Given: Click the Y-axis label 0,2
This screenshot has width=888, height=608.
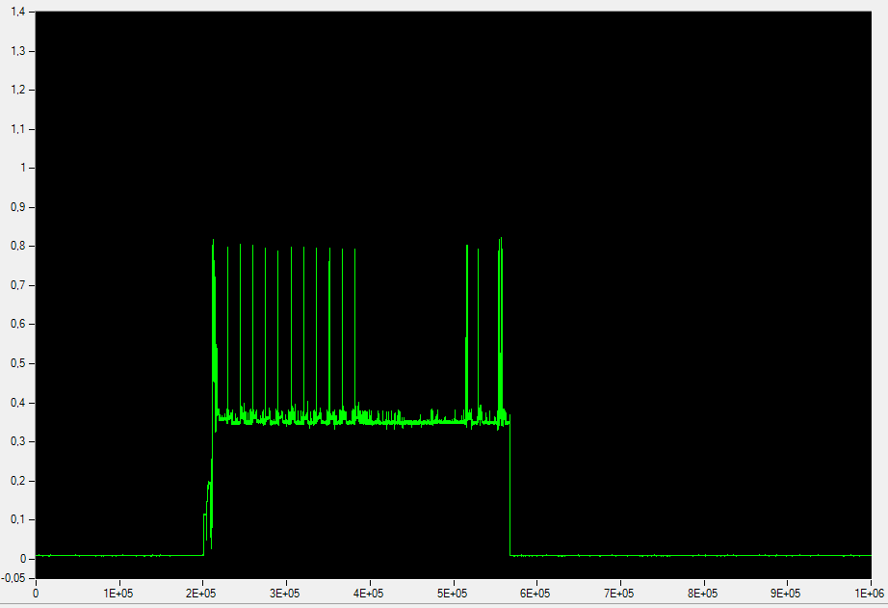Looking at the screenshot, I should click(x=18, y=481).
